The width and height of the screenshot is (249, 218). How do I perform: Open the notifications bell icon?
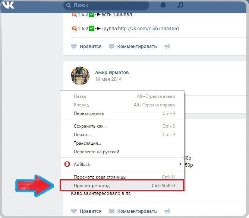click(163, 5)
